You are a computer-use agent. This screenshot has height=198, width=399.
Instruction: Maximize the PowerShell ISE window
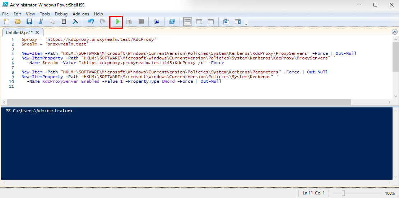click(x=375, y=5)
